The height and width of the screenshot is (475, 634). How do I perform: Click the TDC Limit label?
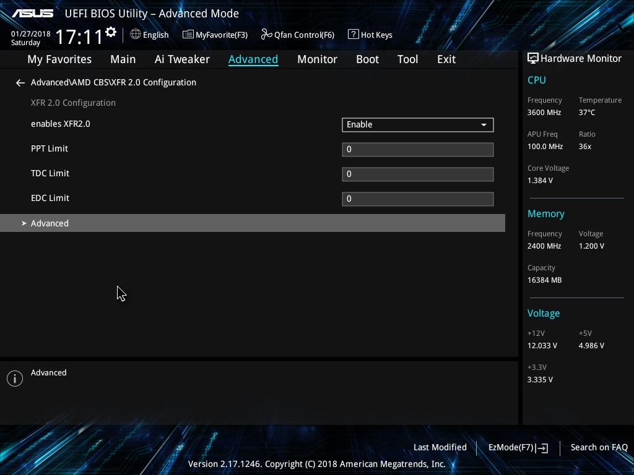tap(50, 173)
